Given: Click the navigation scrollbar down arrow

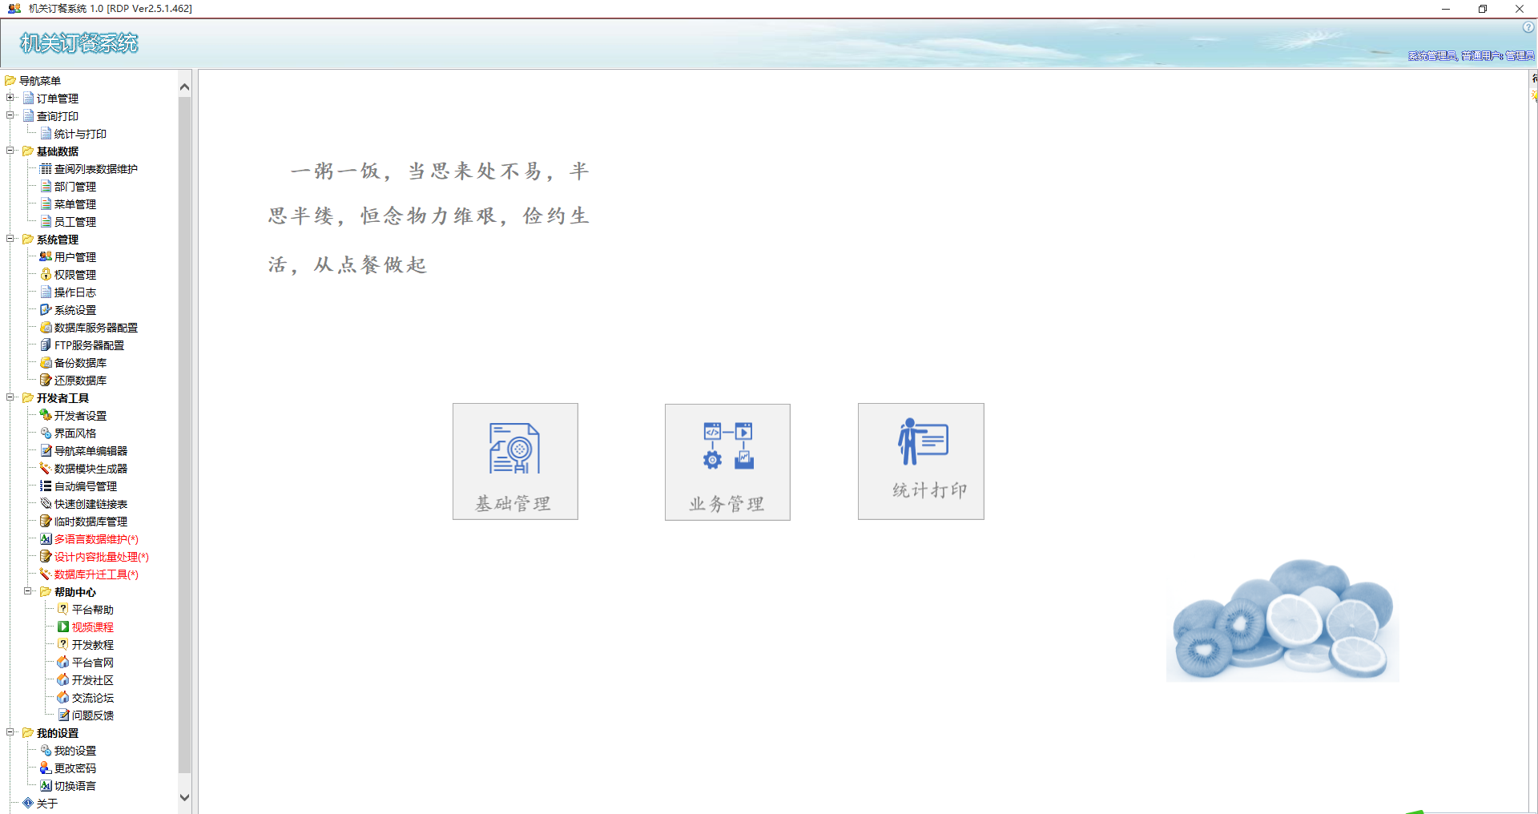Looking at the screenshot, I should point(185,797).
